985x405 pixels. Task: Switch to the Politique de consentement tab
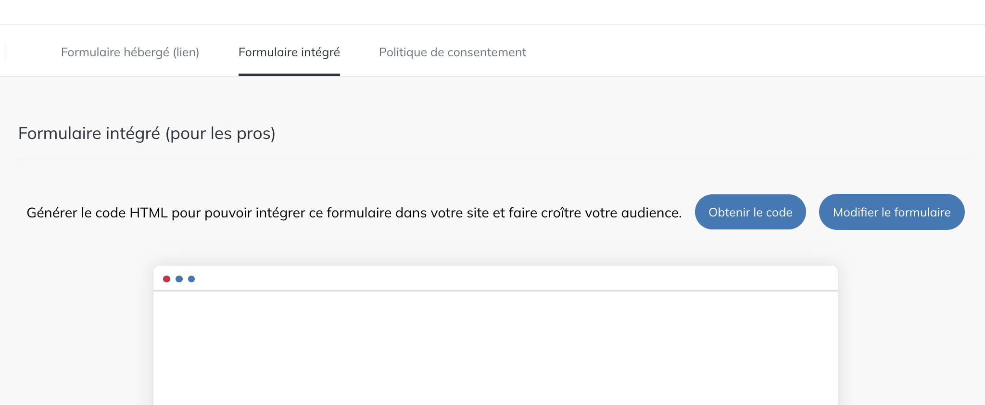coord(453,52)
